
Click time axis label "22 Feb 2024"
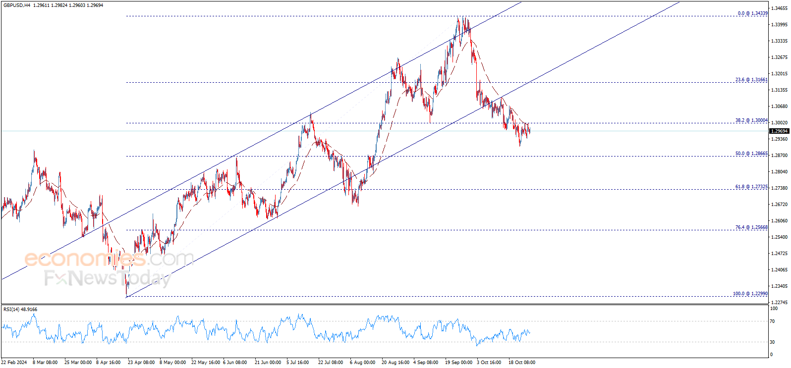[x=14, y=363]
